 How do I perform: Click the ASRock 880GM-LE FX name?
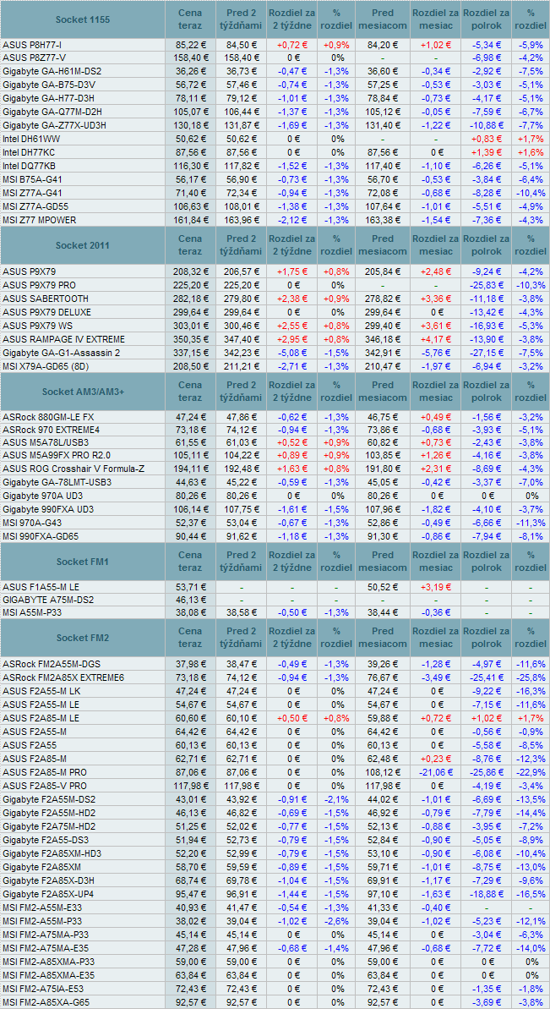[x=48, y=417]
